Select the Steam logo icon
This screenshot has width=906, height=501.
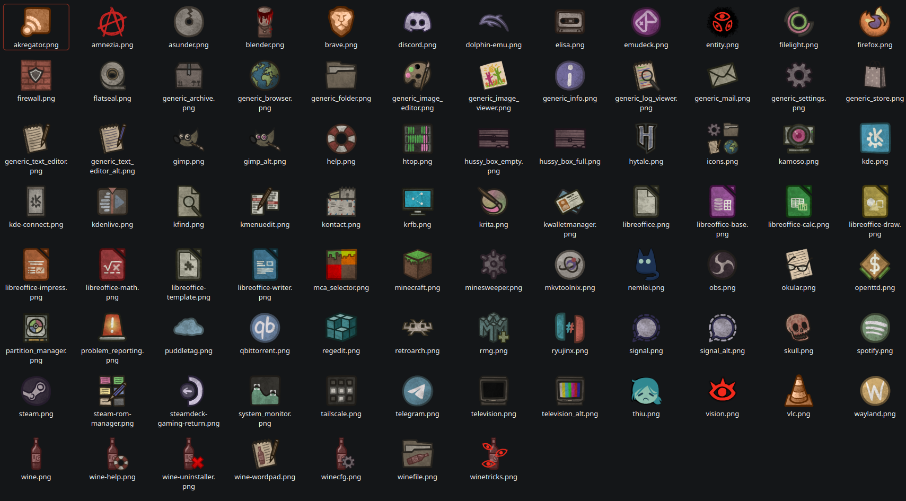(36, 391)
